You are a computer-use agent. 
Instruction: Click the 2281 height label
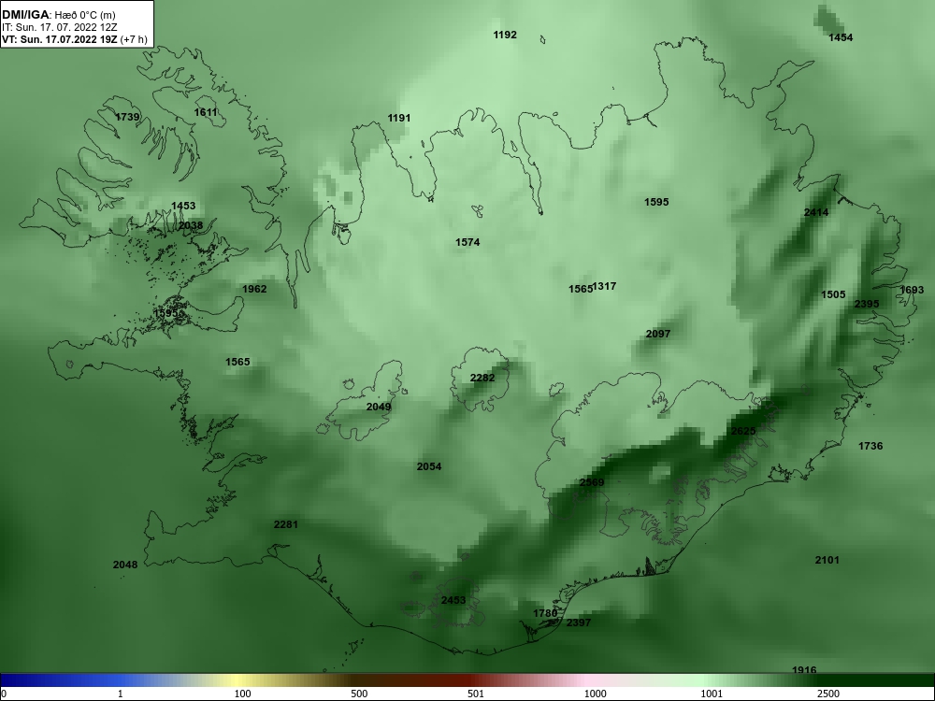pos(285,524)
